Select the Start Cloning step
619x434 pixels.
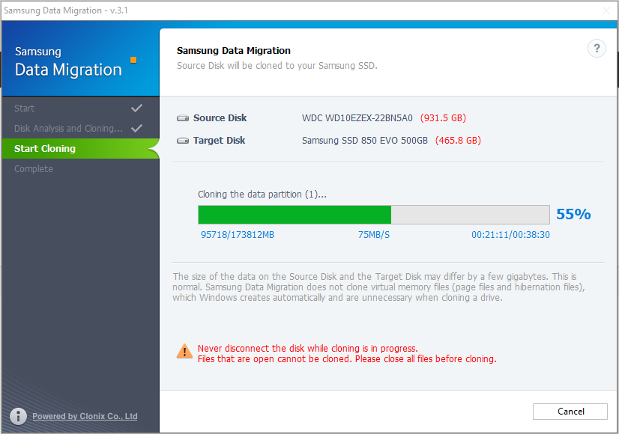(80, 149)
